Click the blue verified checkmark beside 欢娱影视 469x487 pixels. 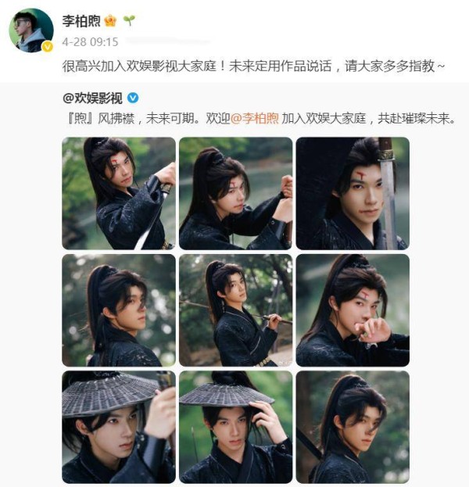coord(133,98)
